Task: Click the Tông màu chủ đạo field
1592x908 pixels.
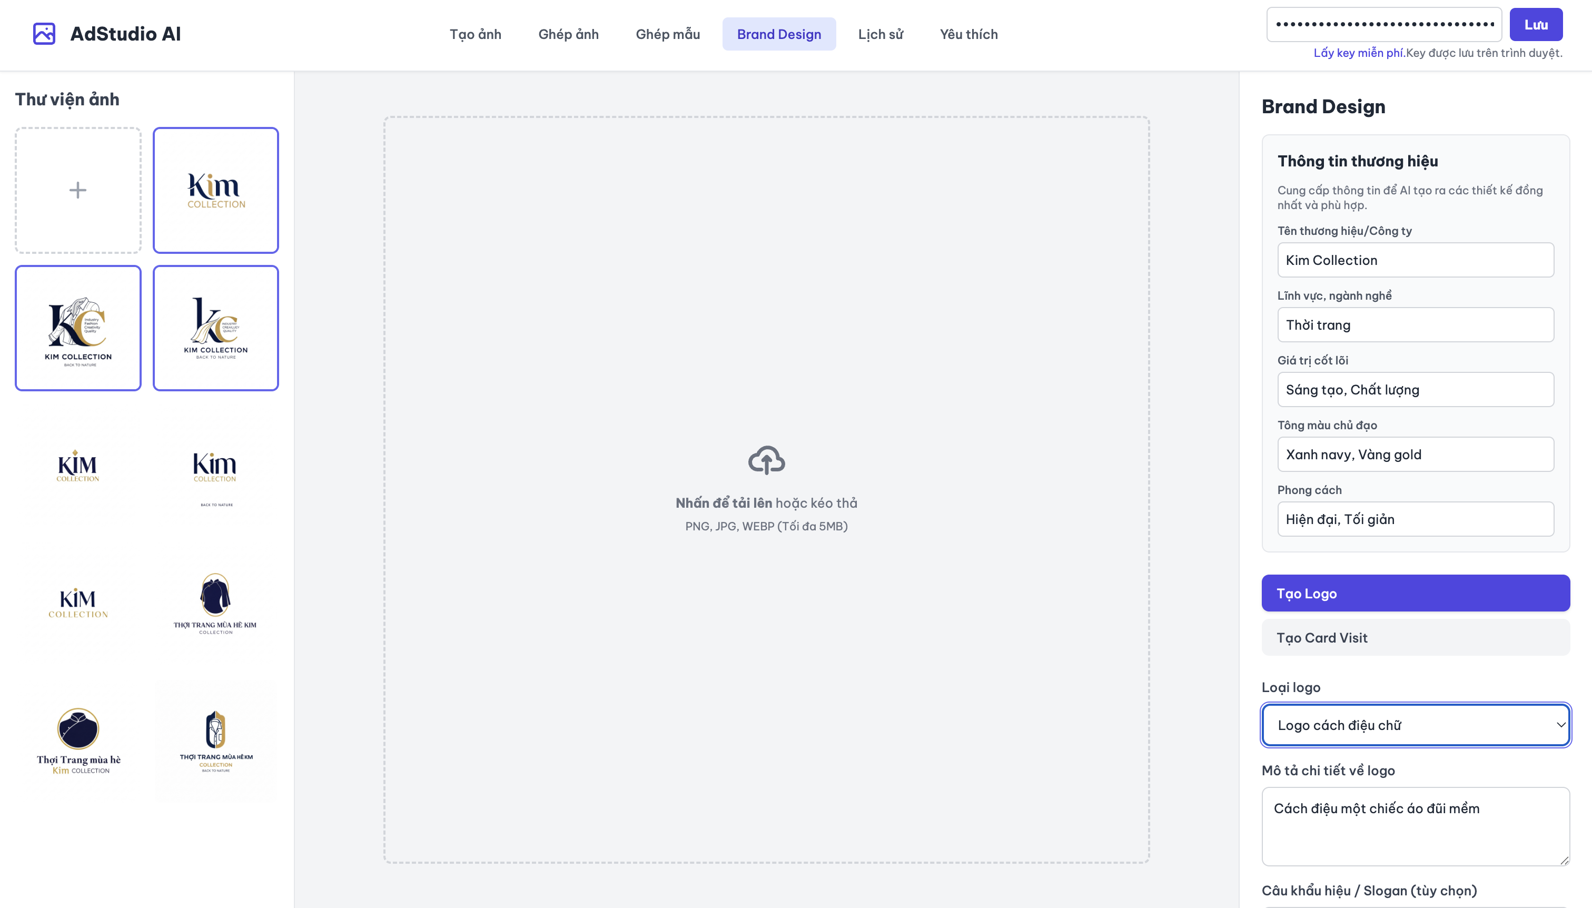Action: click(x=1416, y=454)
